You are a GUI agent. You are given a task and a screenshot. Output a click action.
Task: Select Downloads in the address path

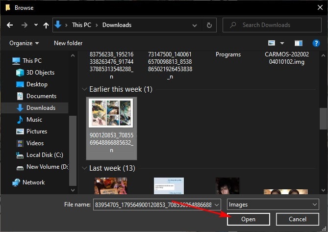pyautogui.click(x=117, y=25)
